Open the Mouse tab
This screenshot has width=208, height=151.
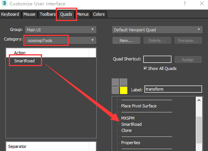[x=29, y=14]
